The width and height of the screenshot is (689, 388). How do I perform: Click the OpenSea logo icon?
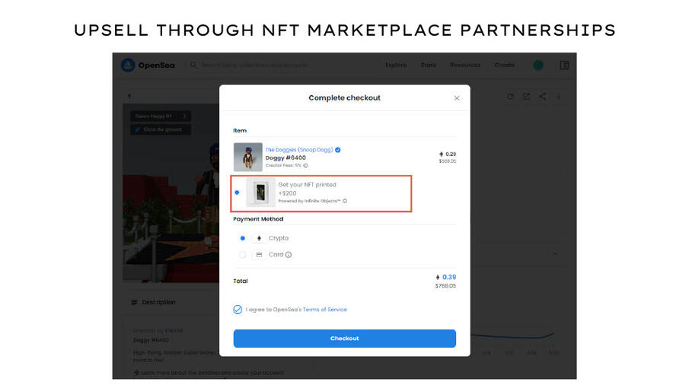(128, 65)
